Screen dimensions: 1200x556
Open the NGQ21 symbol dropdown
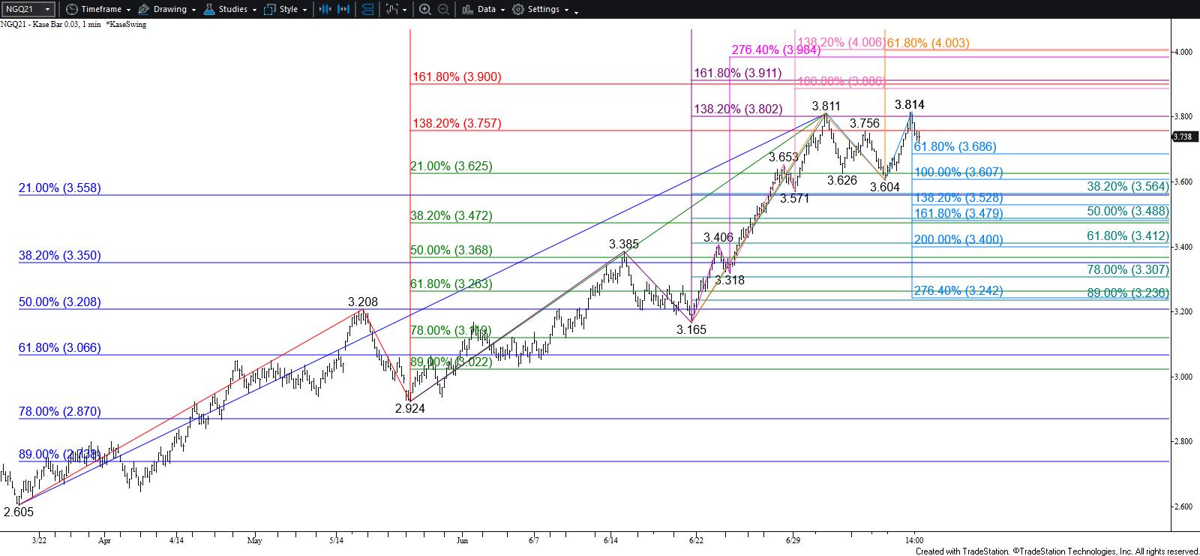pos(28,9)
